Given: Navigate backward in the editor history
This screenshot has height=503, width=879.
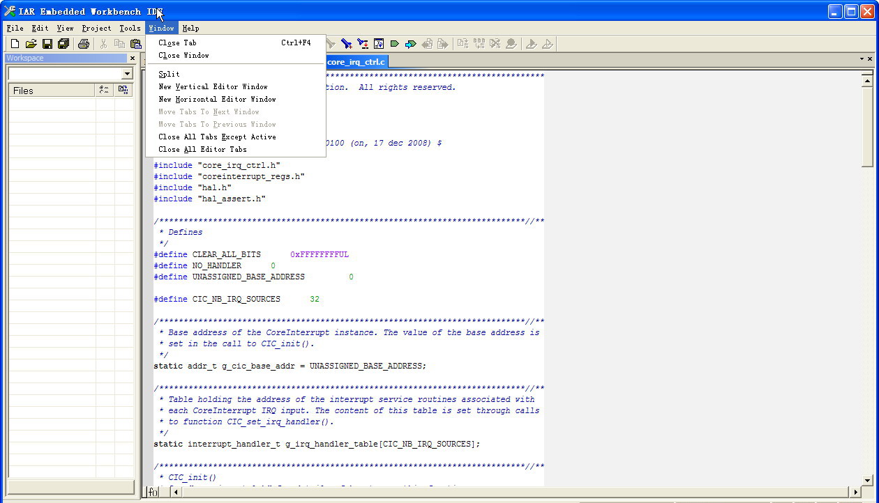Looking at the screenshot, I should [x=427, y=44].
